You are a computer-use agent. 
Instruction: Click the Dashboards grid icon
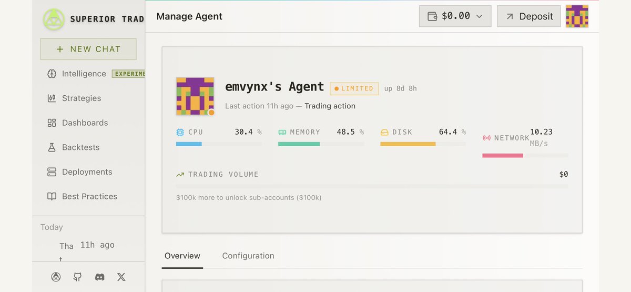coord(52,123)
